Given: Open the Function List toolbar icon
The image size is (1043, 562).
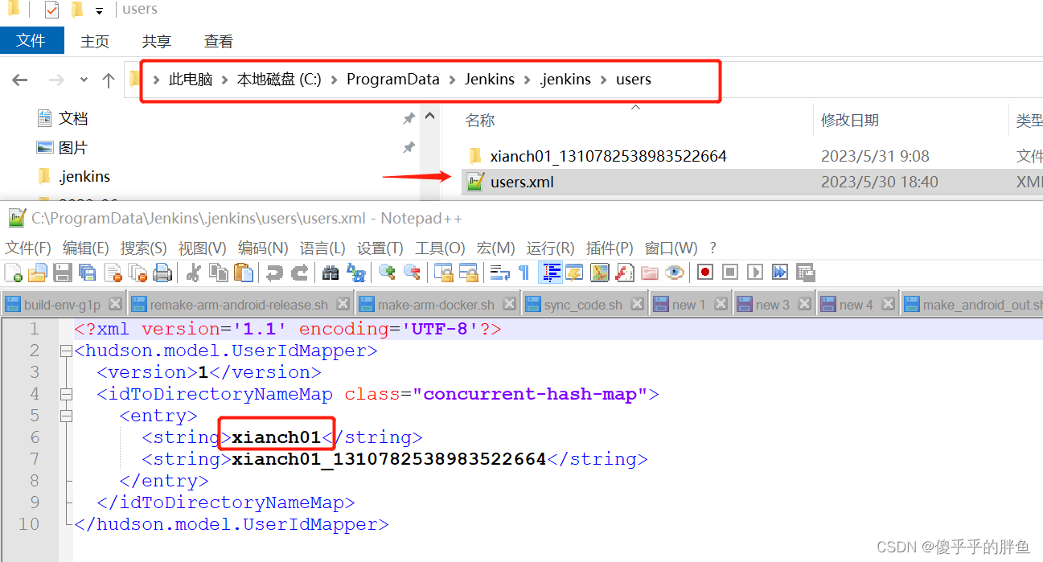Looking at the screenshot, I should tap(624, 273).
